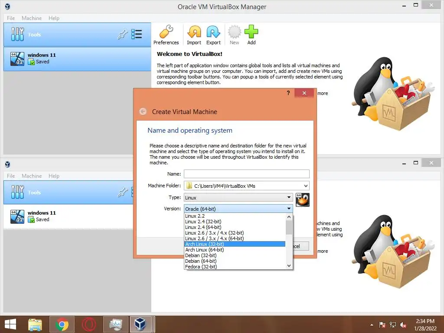Click the Name input field
This screenshot has height=333, width=444.
[247, 174]
